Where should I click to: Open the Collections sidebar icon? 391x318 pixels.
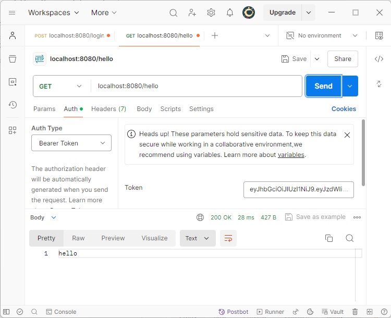(13, 58)
